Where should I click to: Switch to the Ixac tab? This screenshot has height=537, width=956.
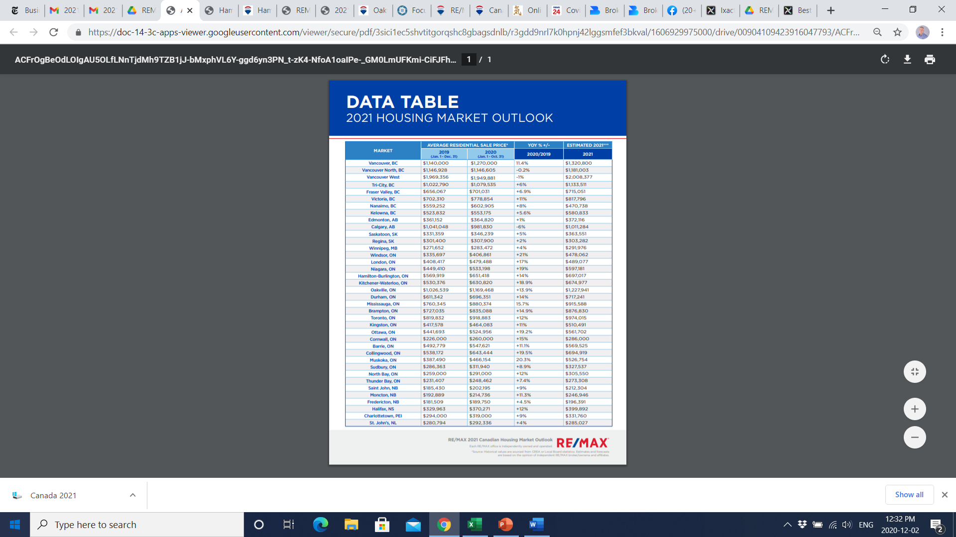[x=721, y=10]
